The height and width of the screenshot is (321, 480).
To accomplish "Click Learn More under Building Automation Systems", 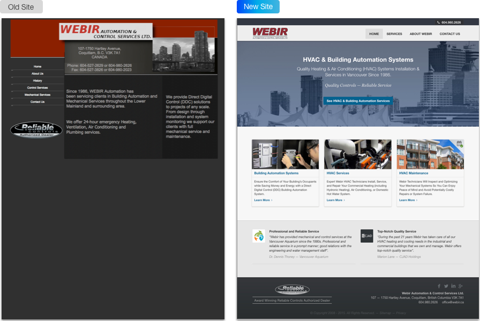I will pos(263,200).
